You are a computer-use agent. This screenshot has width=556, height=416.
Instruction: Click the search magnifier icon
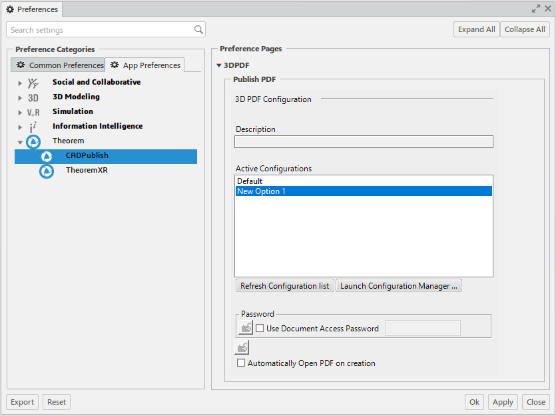click(x=198, y=30)
